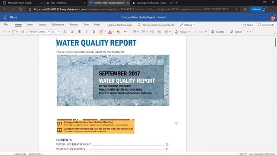Switch to the Files - OneDrive browser tab
The width and height of the screenshot is (277, 156).
pos(65,3)
